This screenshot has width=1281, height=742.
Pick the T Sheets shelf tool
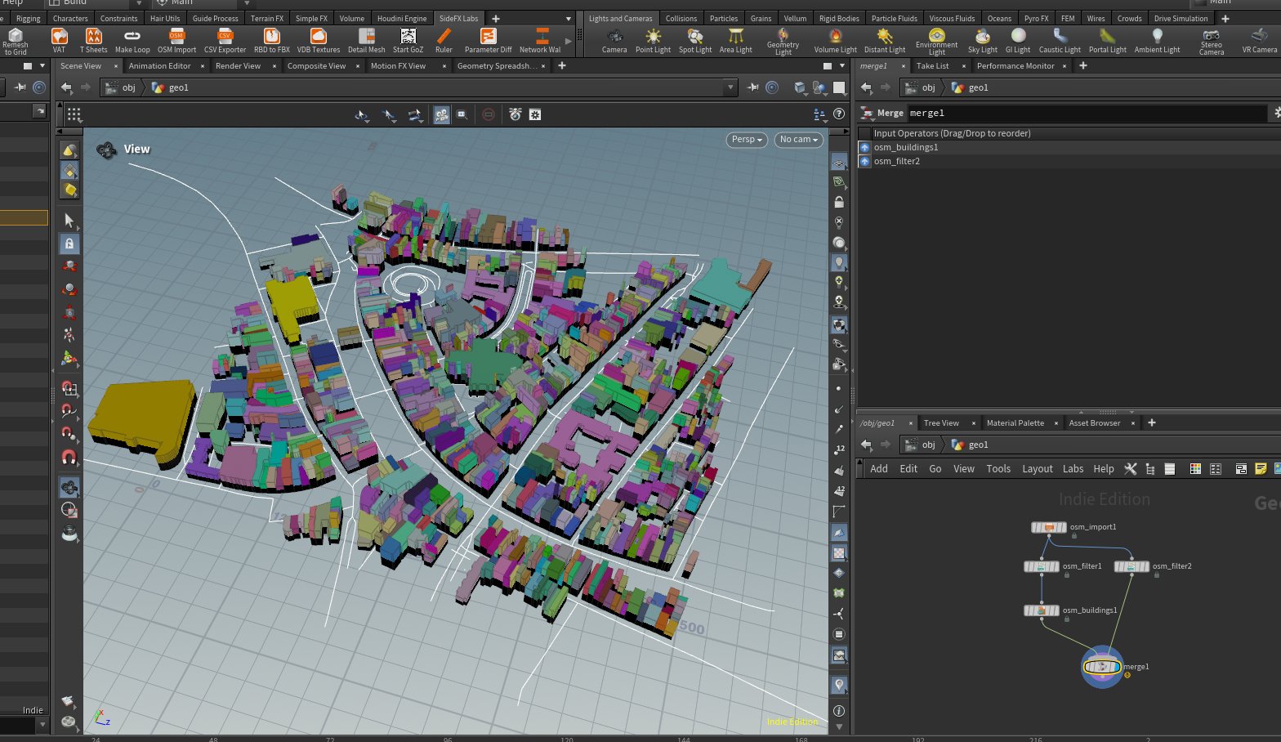tap(94, 40)
